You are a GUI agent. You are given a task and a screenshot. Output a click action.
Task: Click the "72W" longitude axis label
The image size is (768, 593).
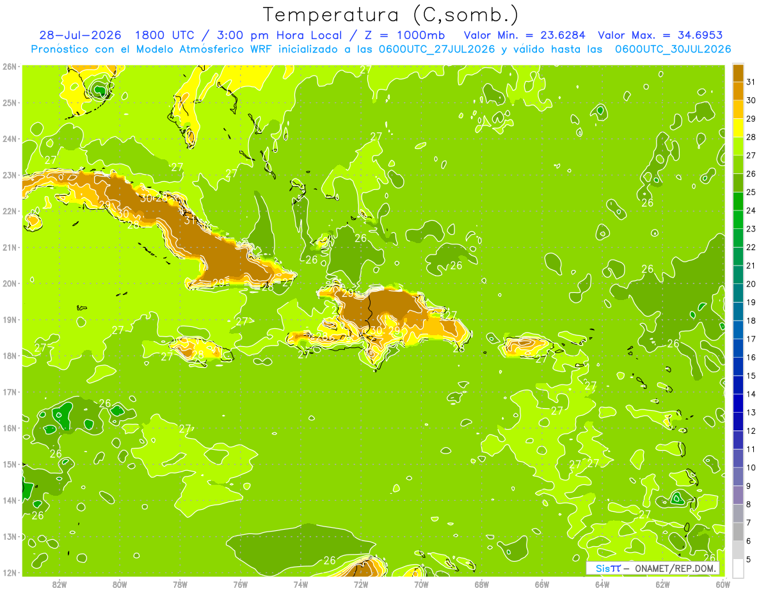[x=361, y=584]
